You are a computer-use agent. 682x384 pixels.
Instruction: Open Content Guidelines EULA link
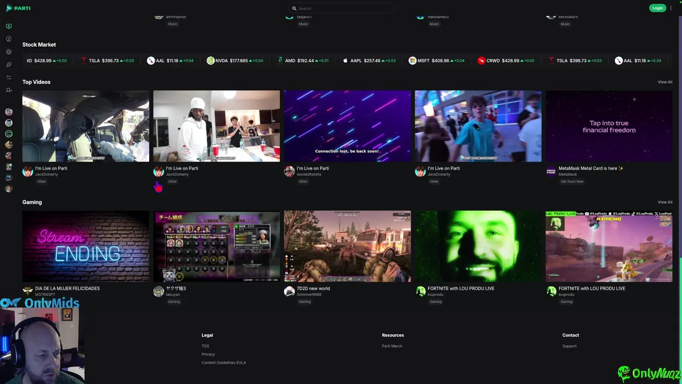[x=224, y=363]
